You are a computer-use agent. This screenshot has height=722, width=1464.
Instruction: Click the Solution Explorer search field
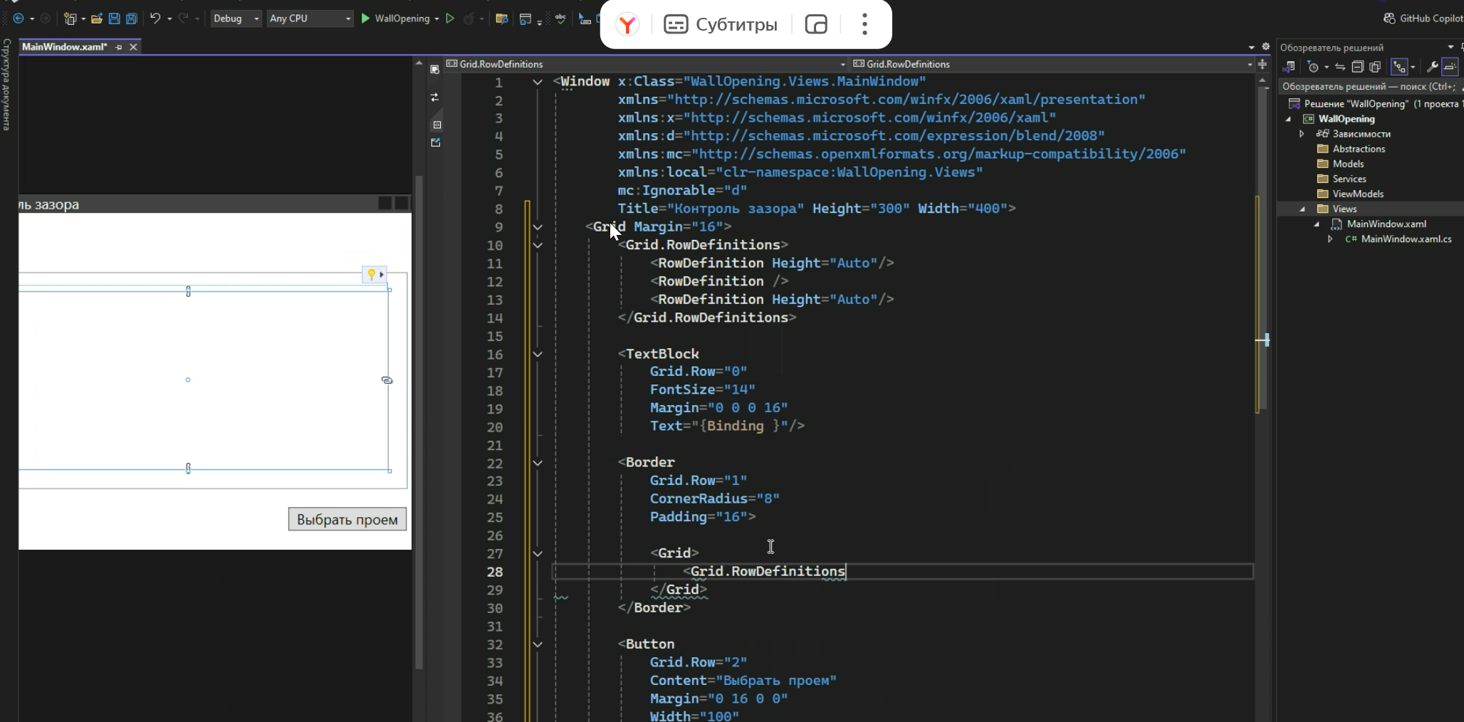click(x=1367, y=86)
